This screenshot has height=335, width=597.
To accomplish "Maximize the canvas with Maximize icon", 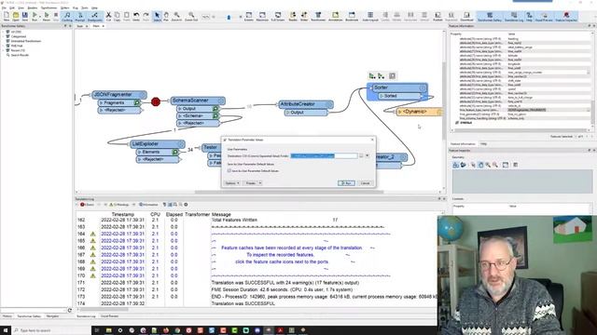I will pos(262,16).
